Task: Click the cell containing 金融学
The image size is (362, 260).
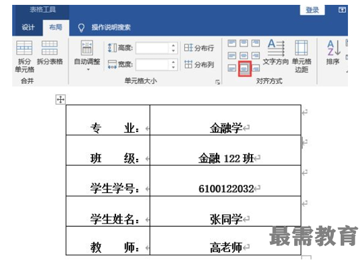Action: tap(225, 120)
